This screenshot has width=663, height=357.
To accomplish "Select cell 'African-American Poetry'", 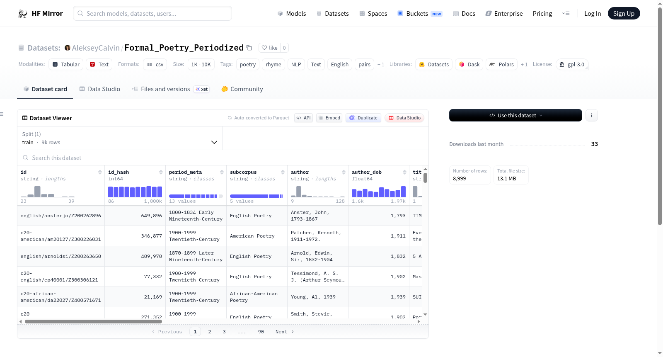I will 257,297.
